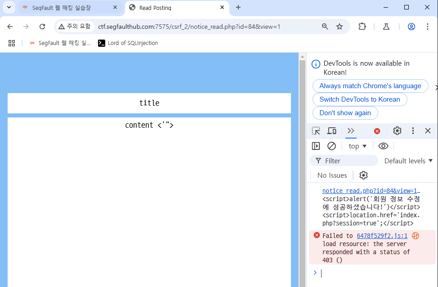Click the No Issues label
The image size is (438, 287).
point(332,175)
